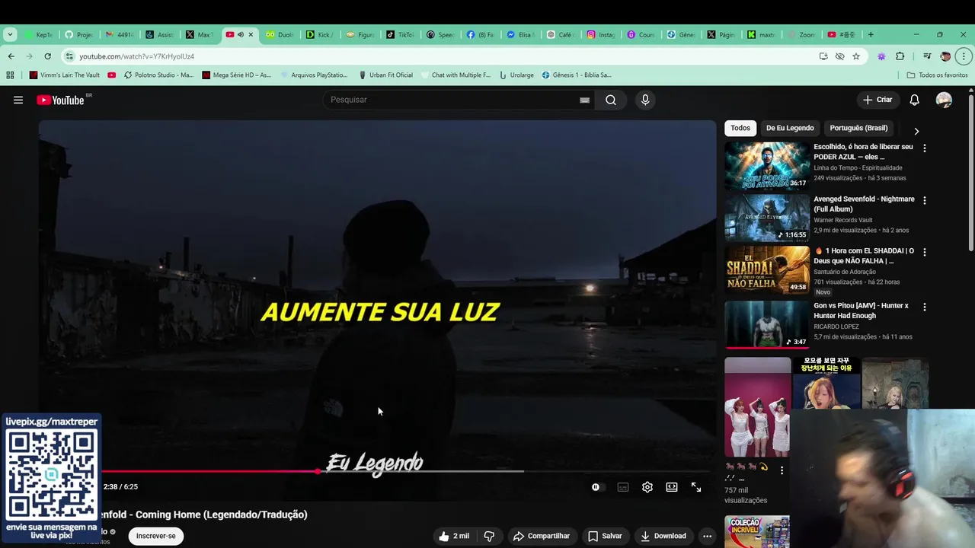Screen dimensions: 975x548
Task: Switch to the TikTok tab
Action: point(400,34)
